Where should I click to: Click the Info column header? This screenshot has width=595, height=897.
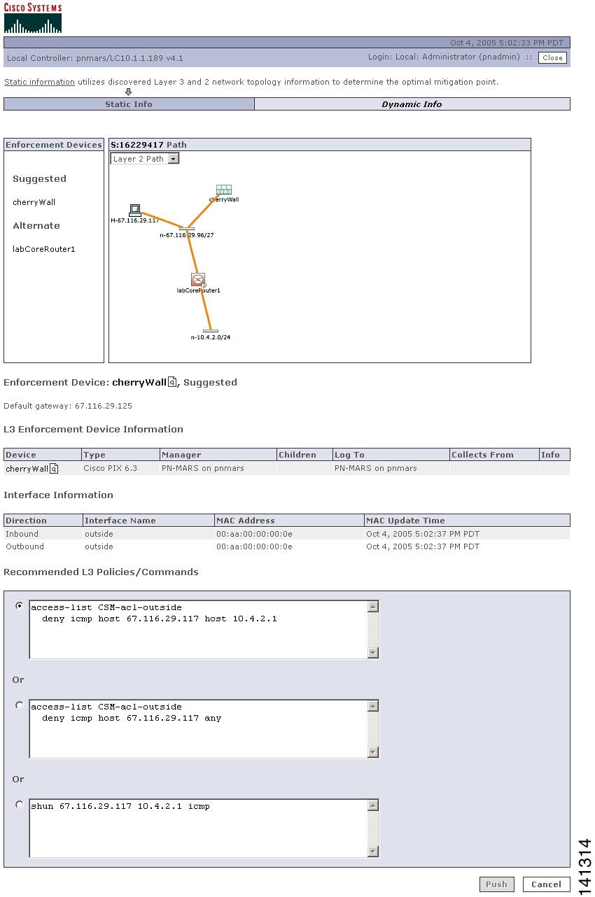tap(554, 455)
